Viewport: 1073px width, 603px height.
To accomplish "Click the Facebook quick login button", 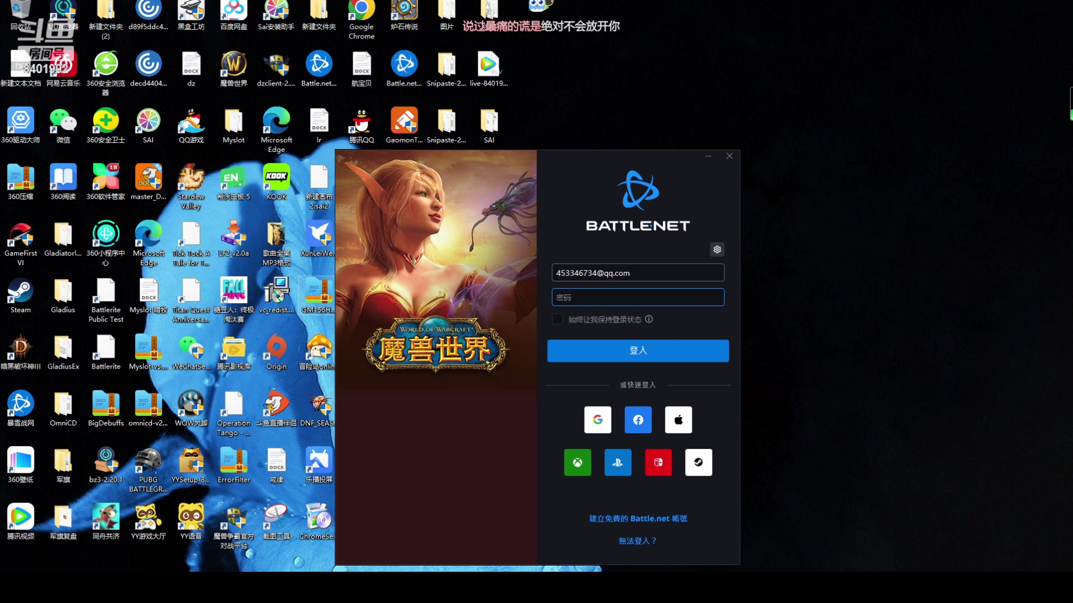I will click(638, 420).
